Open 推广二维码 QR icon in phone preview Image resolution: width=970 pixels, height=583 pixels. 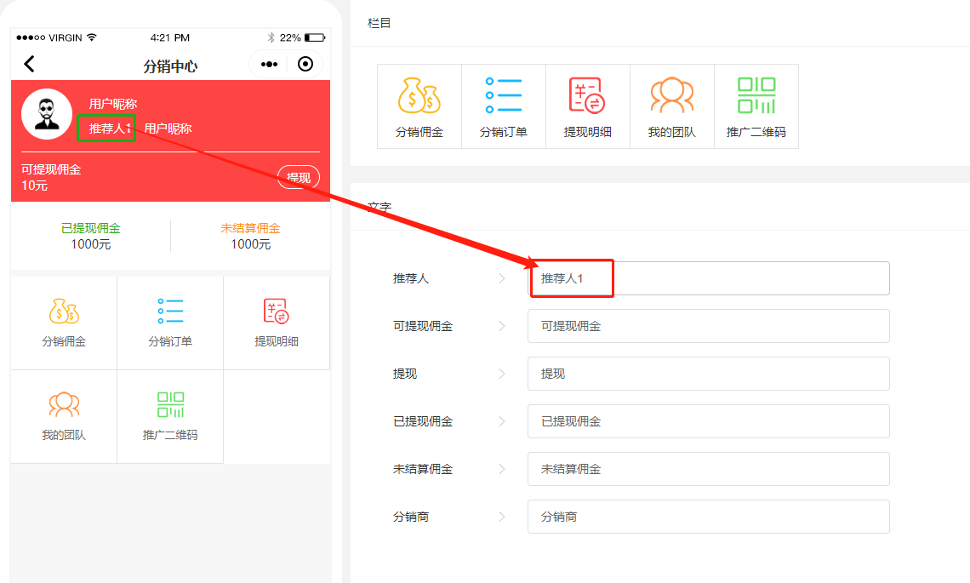(170, 405)
